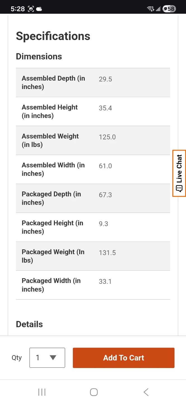Tap the Packaged Width value 33.1
186x403 pixels.
[x=105, y=282]
